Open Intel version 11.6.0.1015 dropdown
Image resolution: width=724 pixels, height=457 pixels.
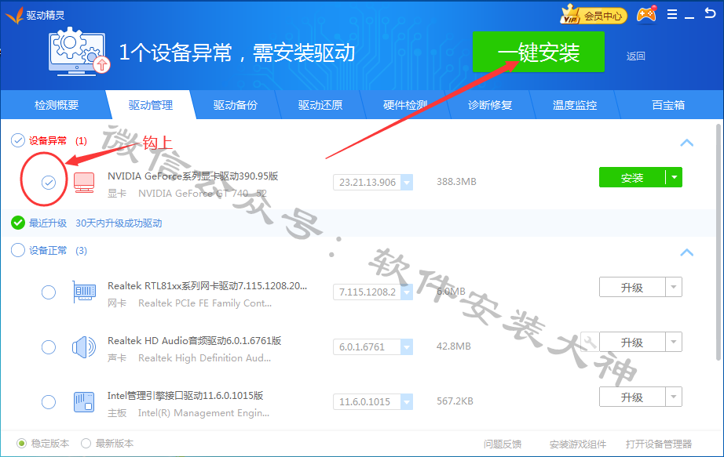click(x=406, y=401)
